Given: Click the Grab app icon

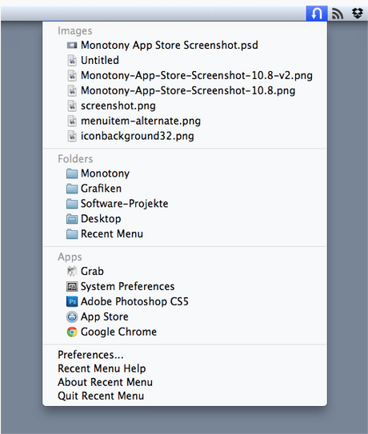Looking at the screenshot, I should (x=72, y=271).
